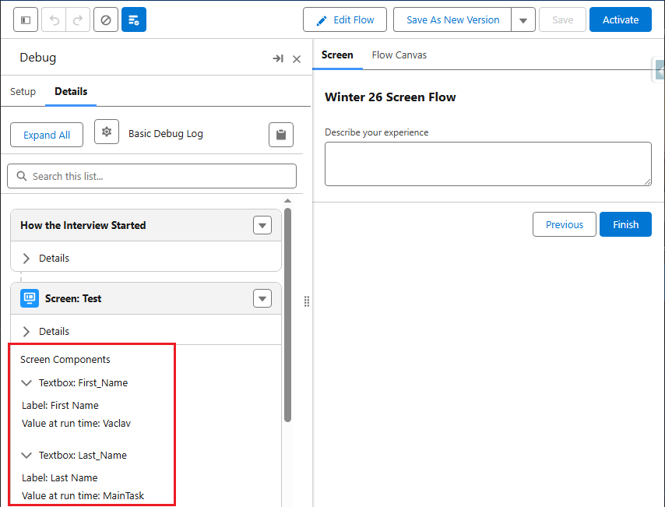
Task: Click the Finish button
Action: point(625,224)
